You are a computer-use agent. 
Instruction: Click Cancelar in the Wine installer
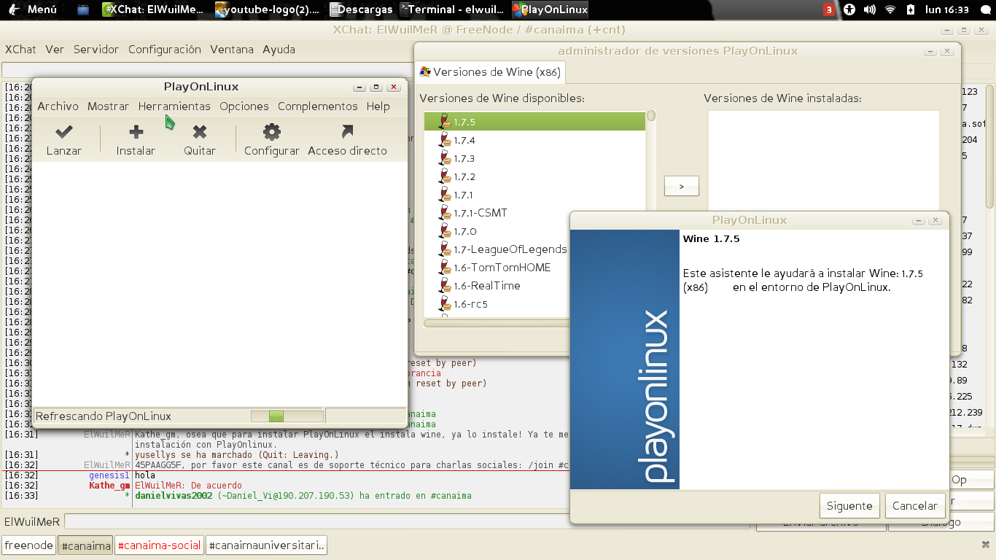point(915,506)
